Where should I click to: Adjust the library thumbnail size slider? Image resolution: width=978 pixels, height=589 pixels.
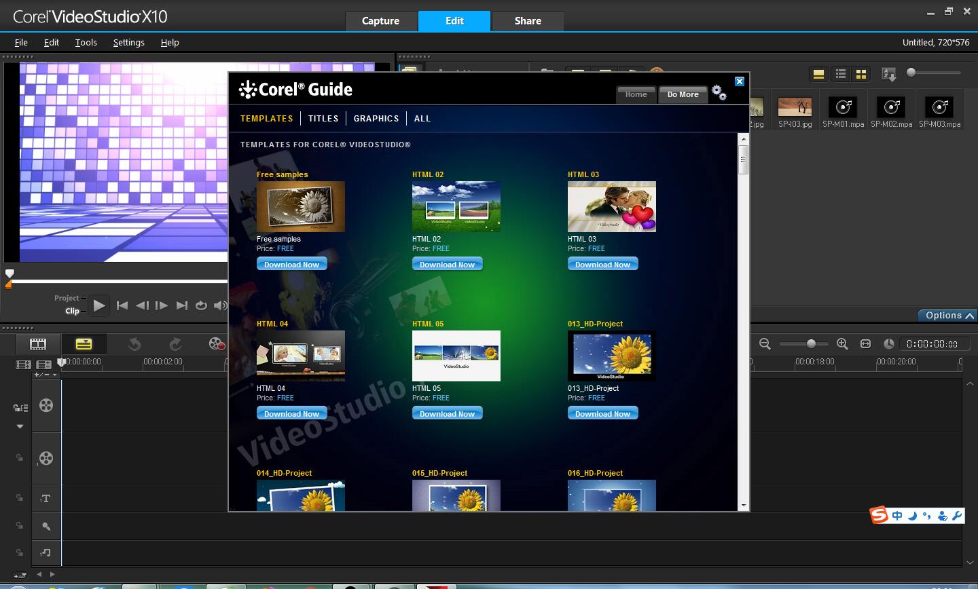coord(935,72)
